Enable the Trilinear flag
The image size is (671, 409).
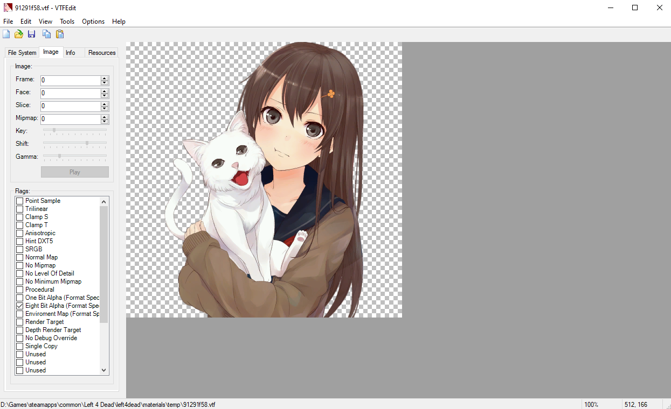click(x=19, y=209)
